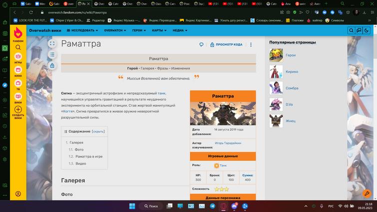The image size is (377, 212).
Task: Open Раматтра infobox image
Action: (x=223, y=113)
